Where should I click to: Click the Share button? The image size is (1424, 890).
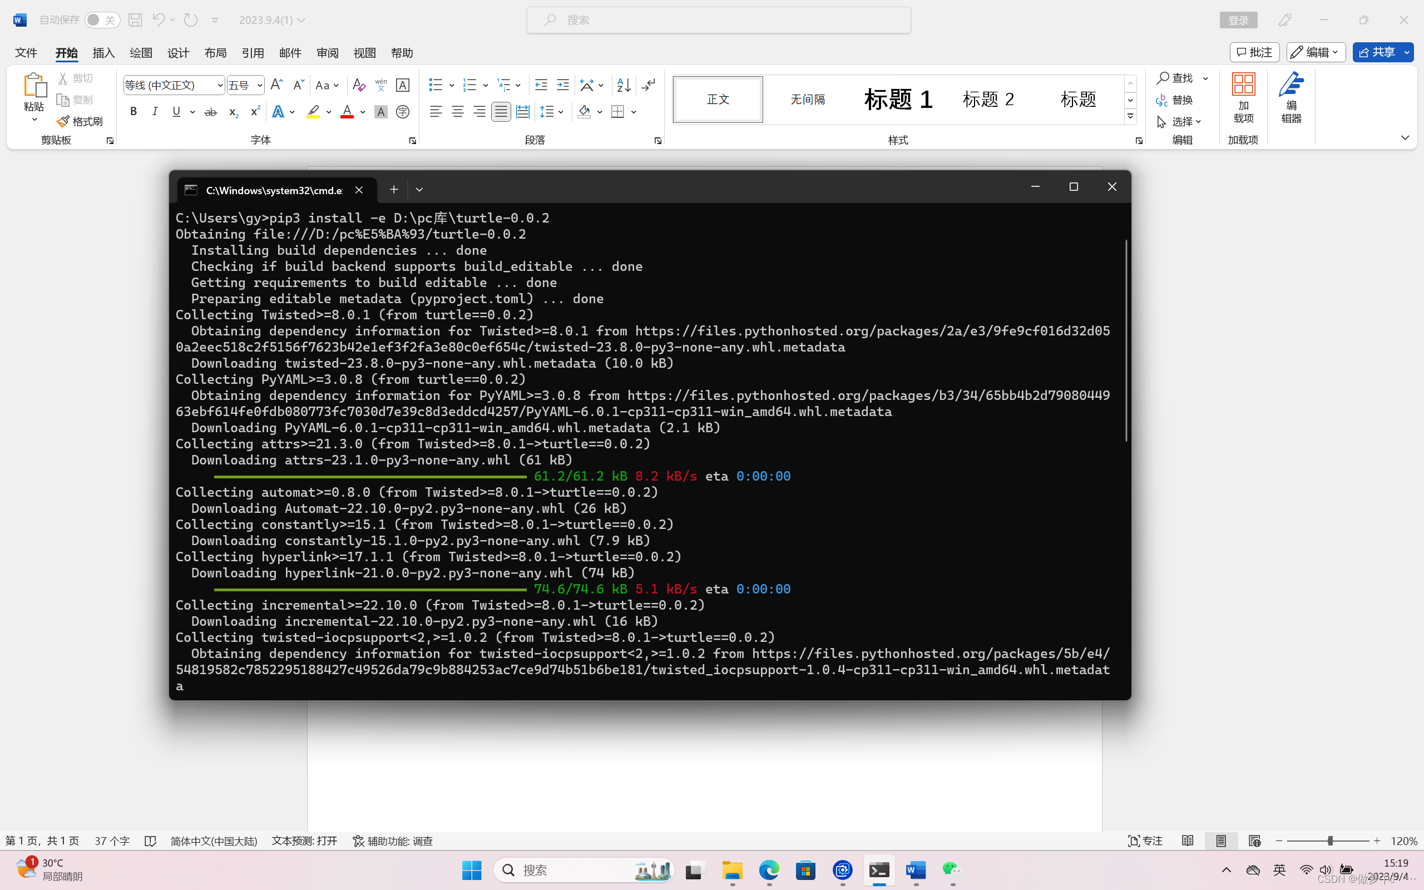1376,52
